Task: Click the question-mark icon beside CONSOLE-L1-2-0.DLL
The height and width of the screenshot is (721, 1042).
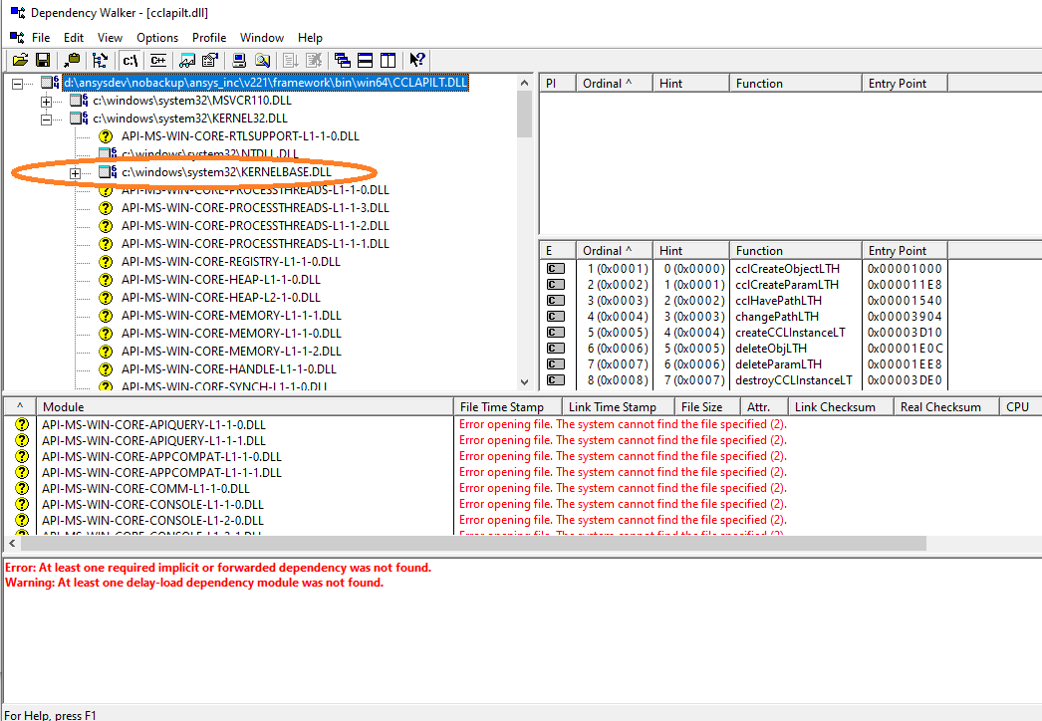Action: coord(22,520)
